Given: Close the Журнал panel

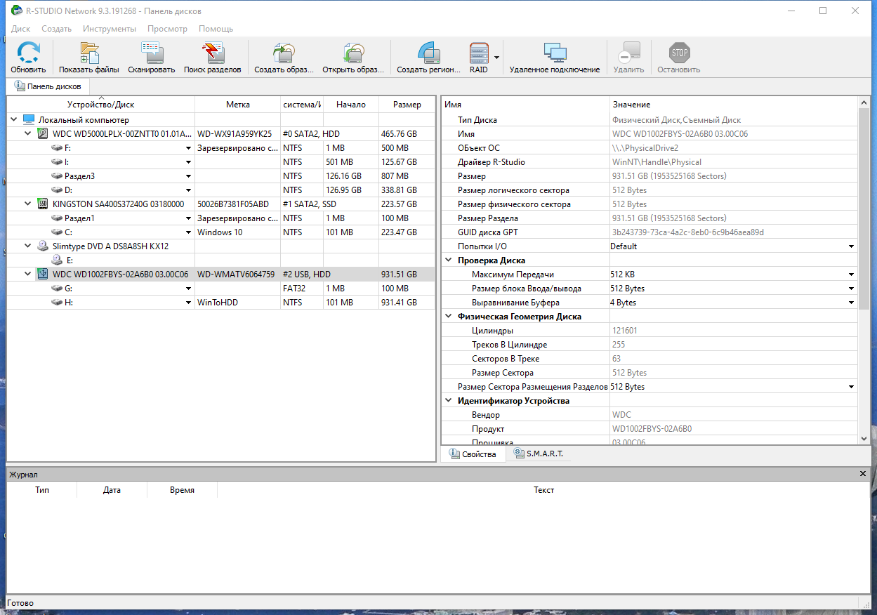Looking at the screenshot, I should [862, 473].
